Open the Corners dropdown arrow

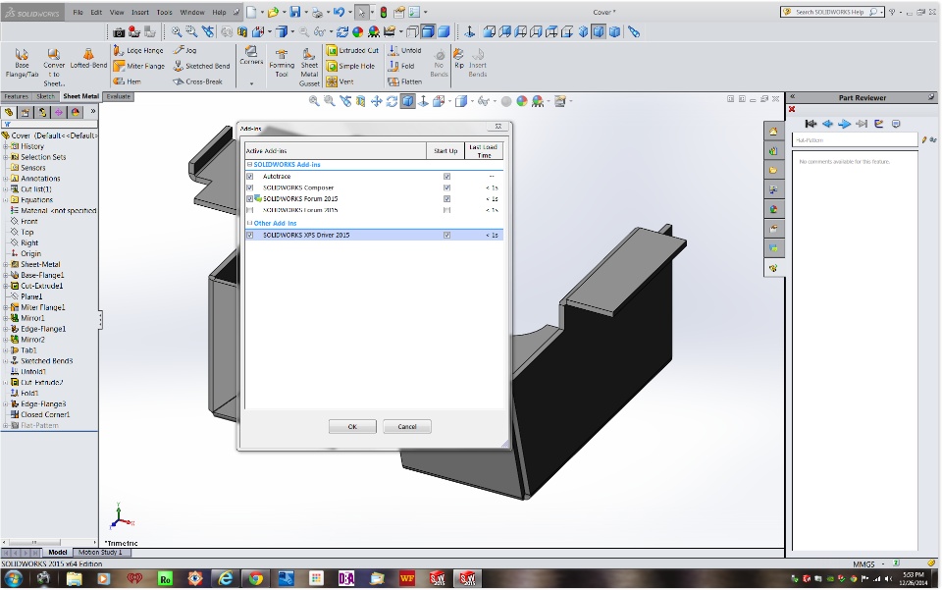coord(251,84)
